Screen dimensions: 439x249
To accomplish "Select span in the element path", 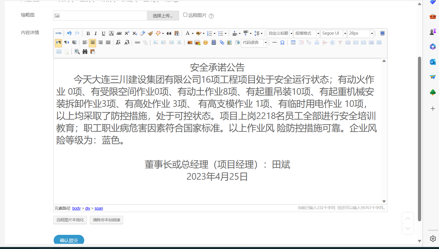I will pyautogui.click(x=99, y=208).
